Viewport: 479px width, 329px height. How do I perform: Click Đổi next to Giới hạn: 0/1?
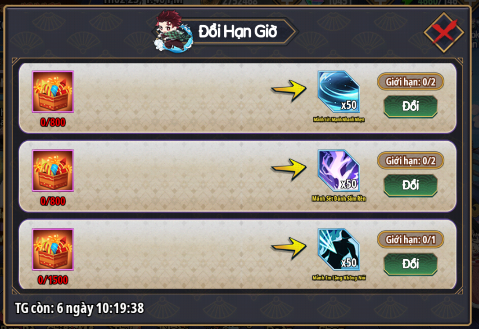point(410,264)
